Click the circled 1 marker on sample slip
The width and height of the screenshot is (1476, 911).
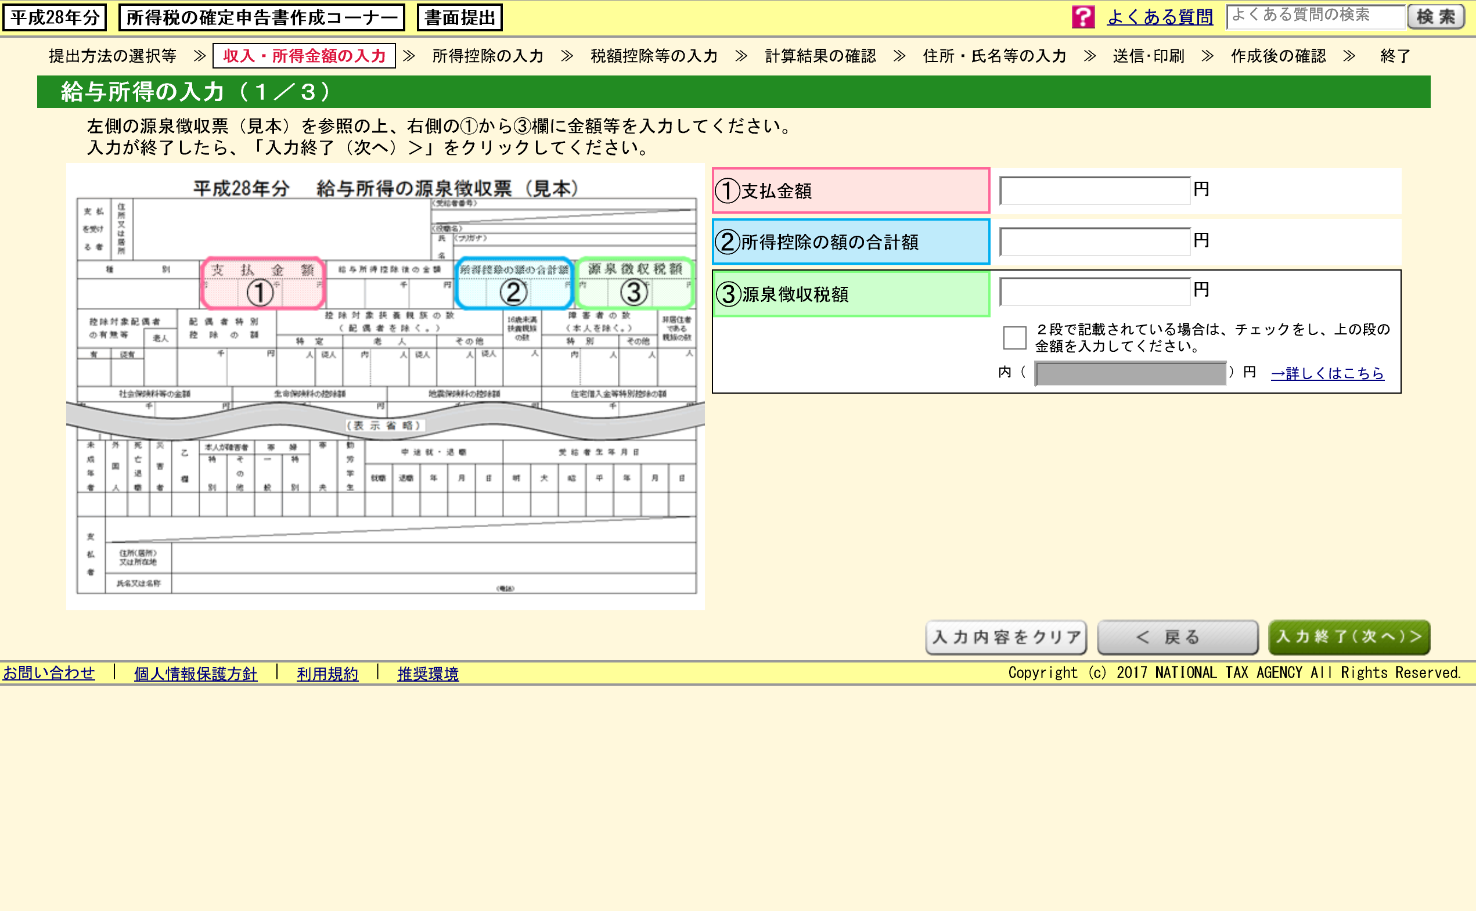coord(260,293)
